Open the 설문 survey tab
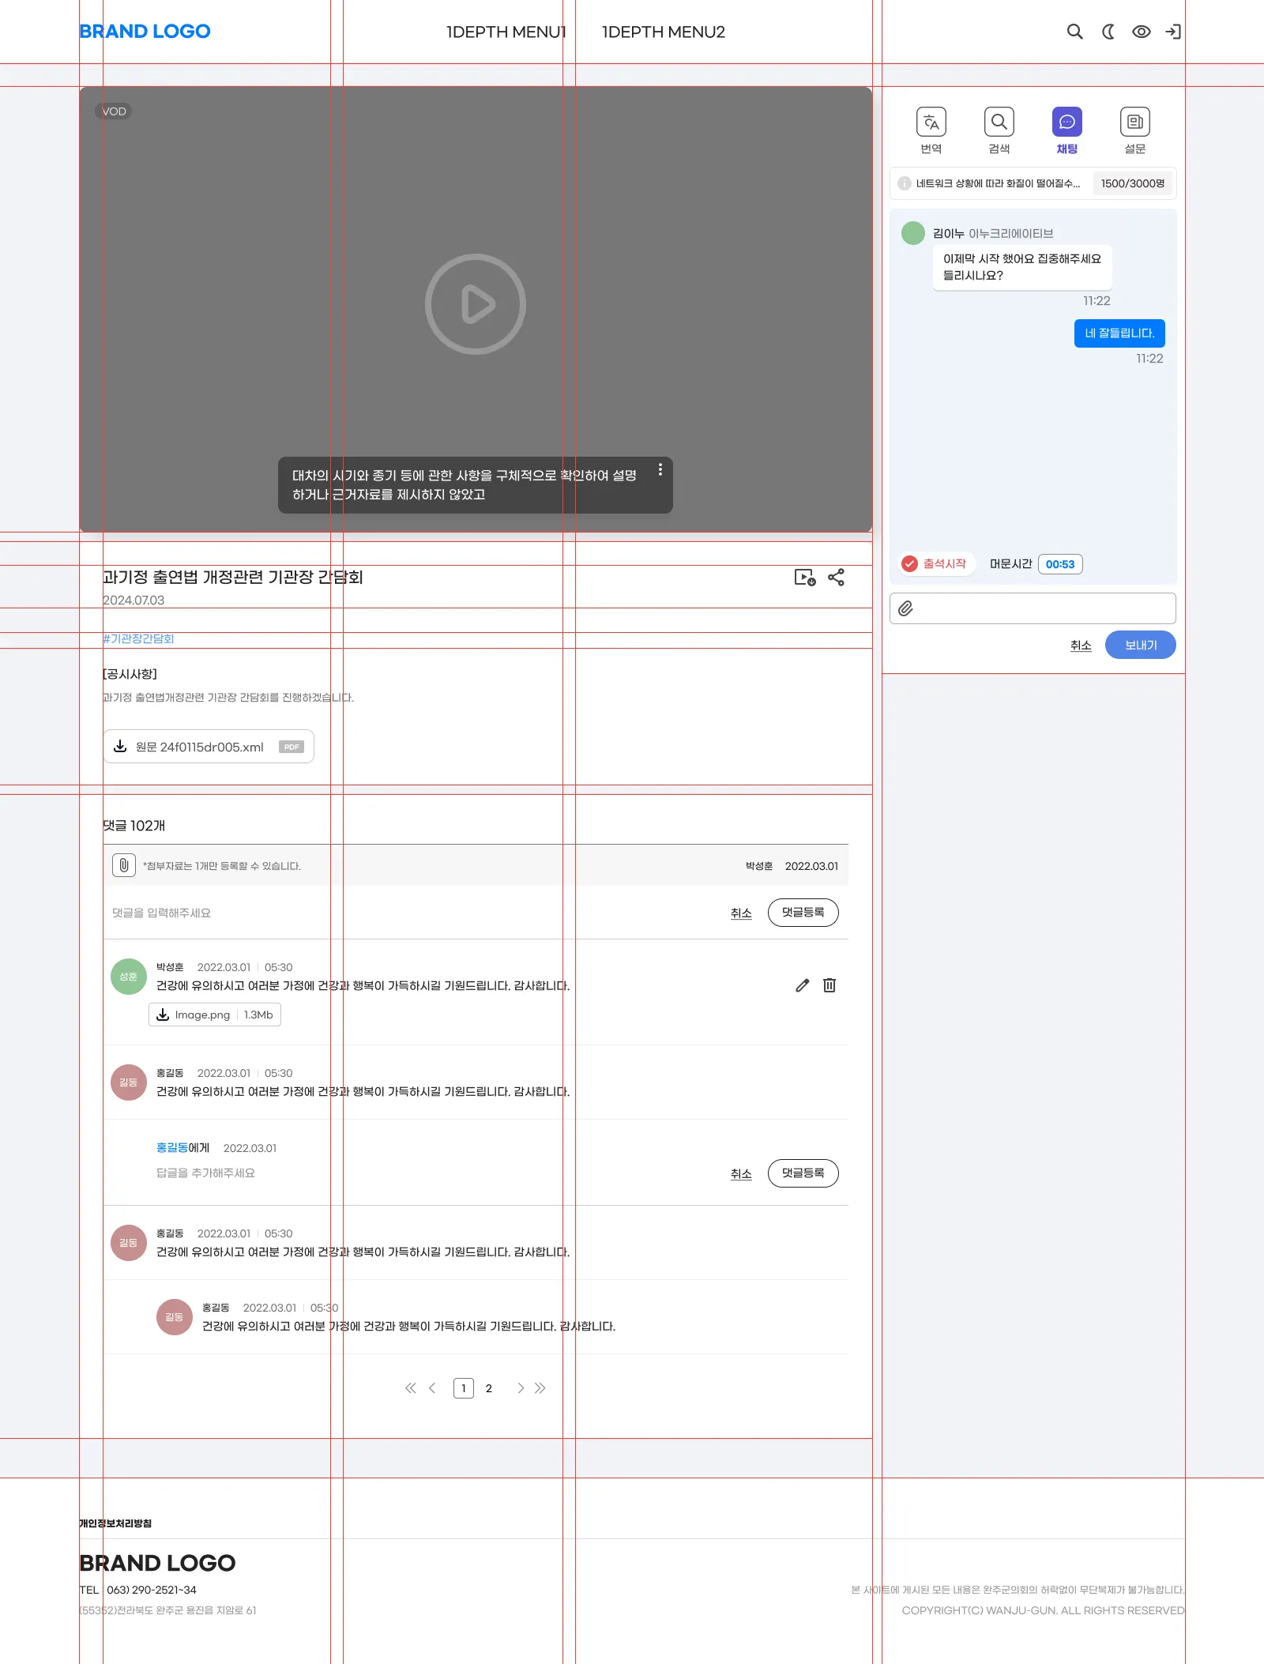The height and width of the screenshot is (1664, 1264). [1135, 130]
